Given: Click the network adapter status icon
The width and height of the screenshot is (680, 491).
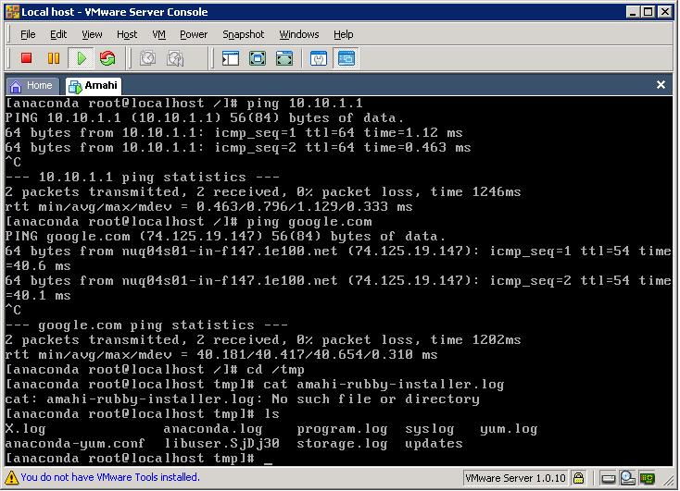Looking at the screenshot, I should 647,478.
